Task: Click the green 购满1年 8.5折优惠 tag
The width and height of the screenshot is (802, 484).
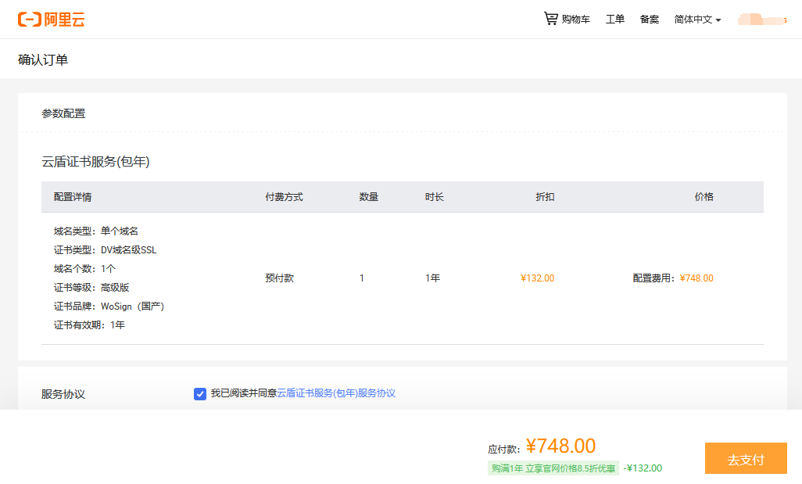Action: tap(553, 468)
